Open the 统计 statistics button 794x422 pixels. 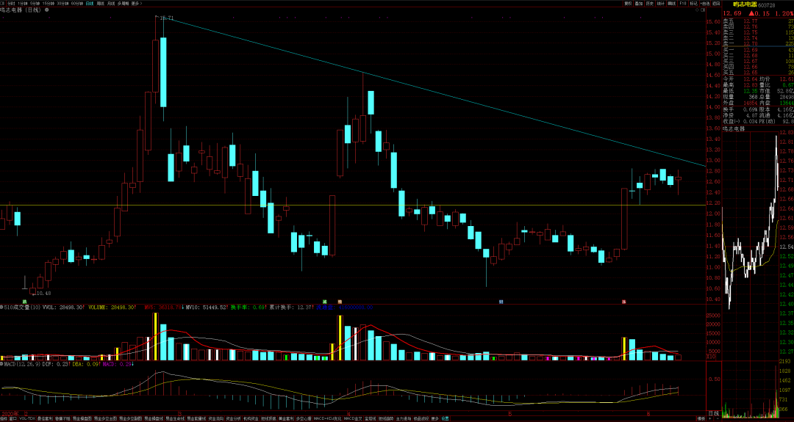tap(660, 4)
